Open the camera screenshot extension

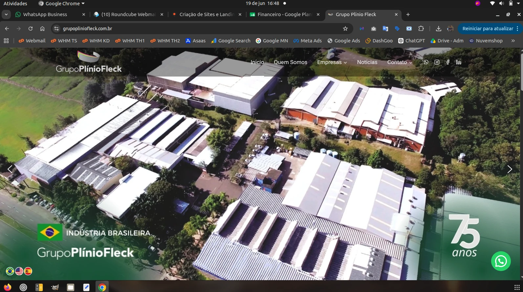374,29
